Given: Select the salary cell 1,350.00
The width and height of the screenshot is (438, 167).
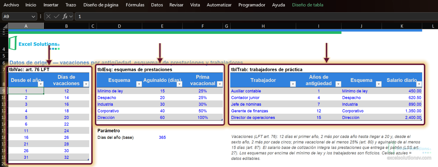Looking at the screenshot, I should click(402, 111).
